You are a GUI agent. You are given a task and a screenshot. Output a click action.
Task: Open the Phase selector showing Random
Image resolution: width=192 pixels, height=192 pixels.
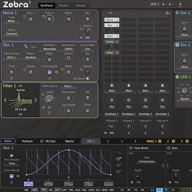tap(30, 57)
